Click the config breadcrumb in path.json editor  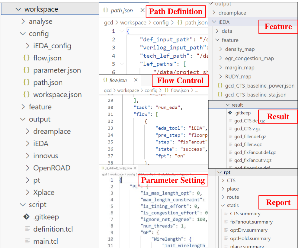point(161,23)
